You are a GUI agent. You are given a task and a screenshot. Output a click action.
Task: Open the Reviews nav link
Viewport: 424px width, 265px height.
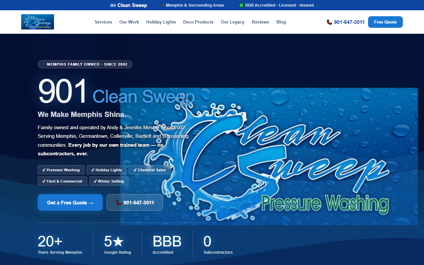point(260,22)
